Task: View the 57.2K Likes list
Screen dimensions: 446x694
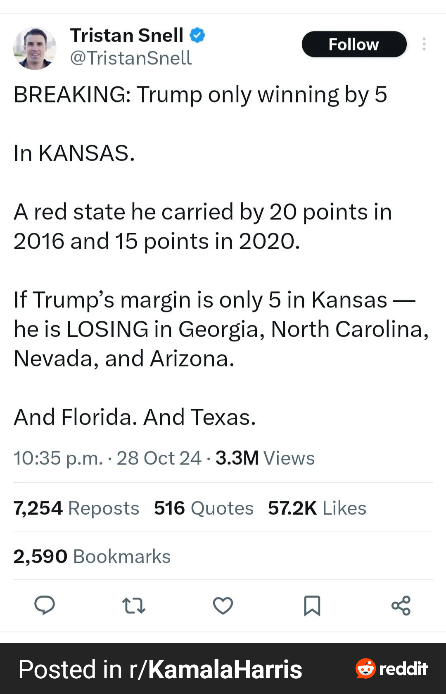Action: tap(317, 508)
